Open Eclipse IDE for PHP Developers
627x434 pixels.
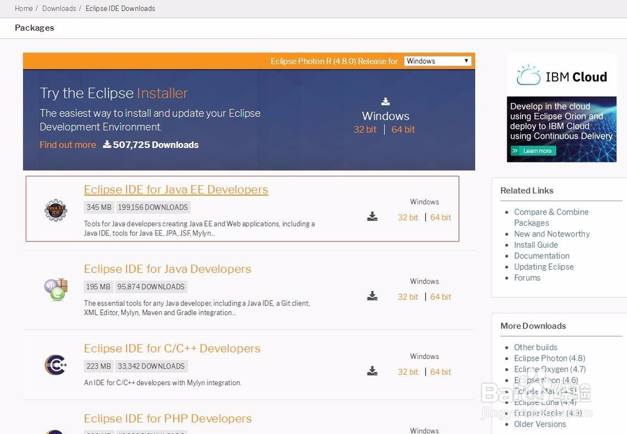coord(168,418)
